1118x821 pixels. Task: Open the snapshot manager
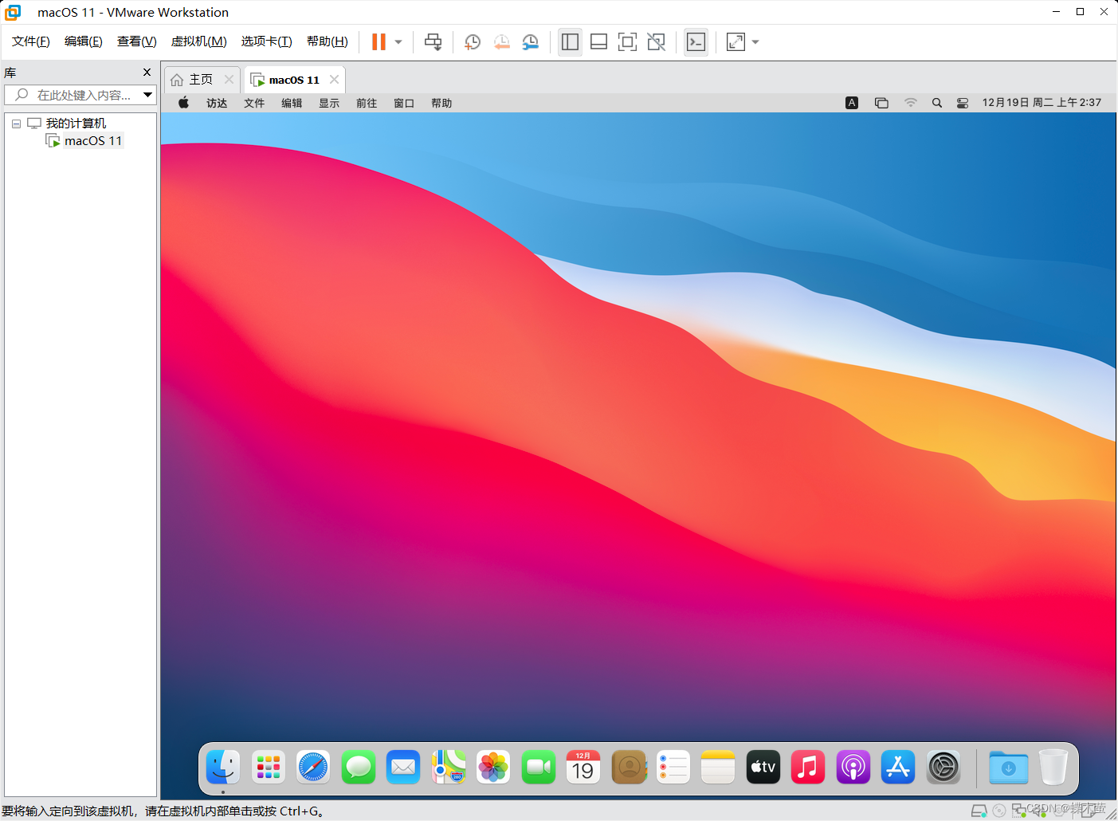530,42
